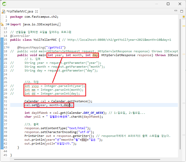Maximize the editor view area
Screen dimensions: 186x162
pyautogui.click(x=182, y=11)
